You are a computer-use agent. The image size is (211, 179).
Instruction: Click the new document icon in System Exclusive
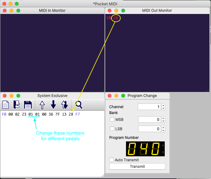click(6, 105)
